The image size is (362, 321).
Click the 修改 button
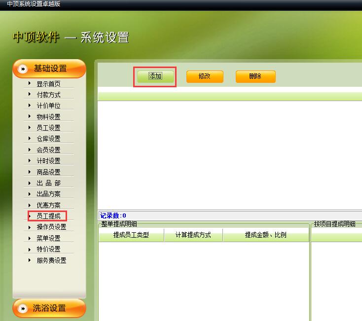[205, 76]
